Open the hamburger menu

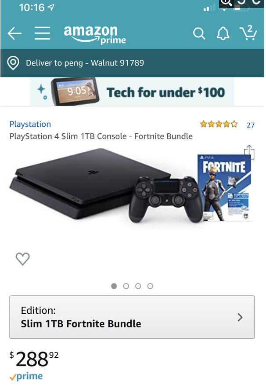[x=43, y=33]
